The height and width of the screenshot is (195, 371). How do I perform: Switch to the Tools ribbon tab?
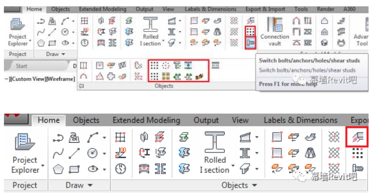pos(301,9)
